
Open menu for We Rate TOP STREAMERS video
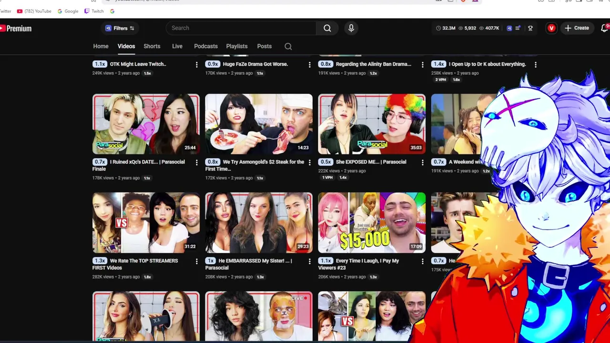196,261
